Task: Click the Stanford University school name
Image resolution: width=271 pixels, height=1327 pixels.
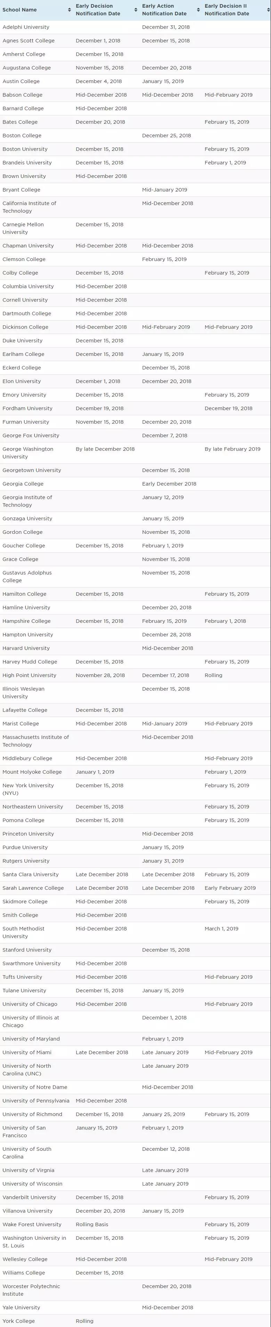Action: pos(27,950)
